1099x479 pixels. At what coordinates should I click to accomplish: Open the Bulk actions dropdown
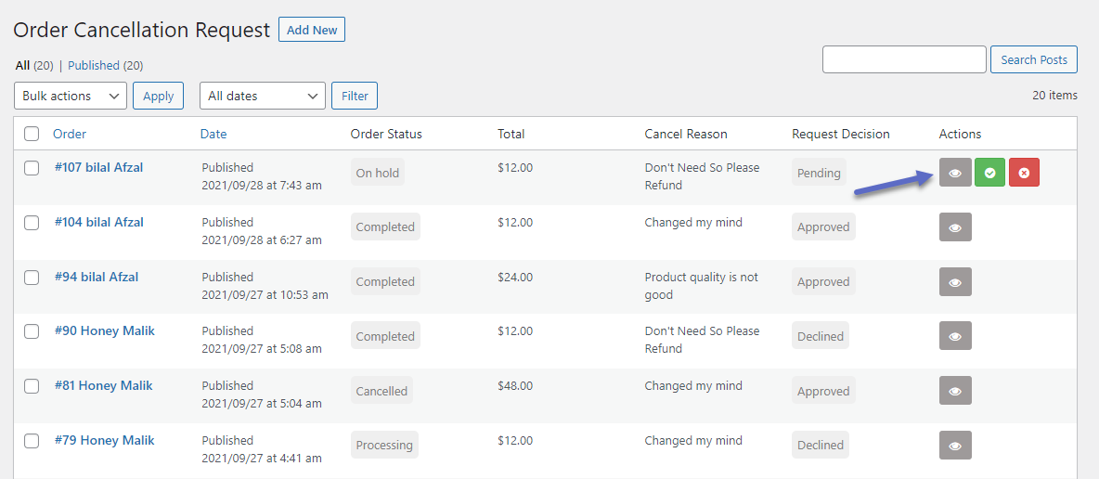[x=71, y=96]
